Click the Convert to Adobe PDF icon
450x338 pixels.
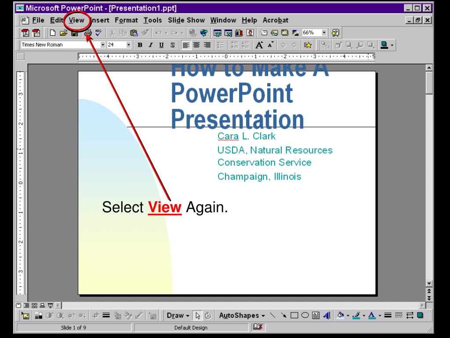[x=25, y=33]
